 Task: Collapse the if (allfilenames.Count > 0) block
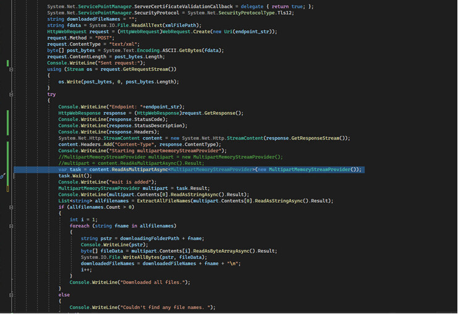coord(11,208)
